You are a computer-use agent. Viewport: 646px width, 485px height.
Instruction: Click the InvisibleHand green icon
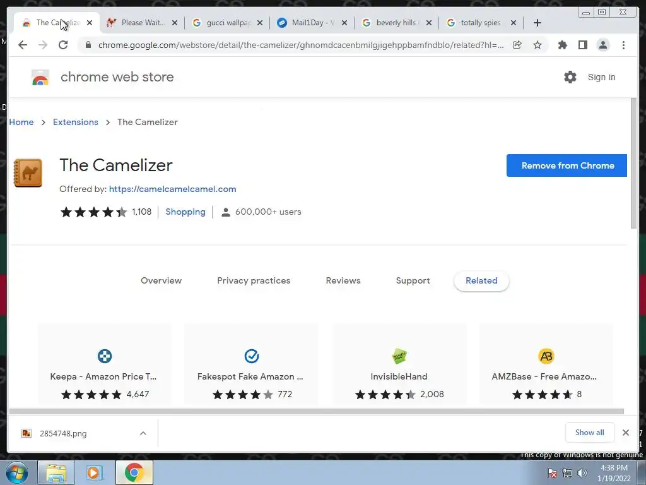point(399,356)
